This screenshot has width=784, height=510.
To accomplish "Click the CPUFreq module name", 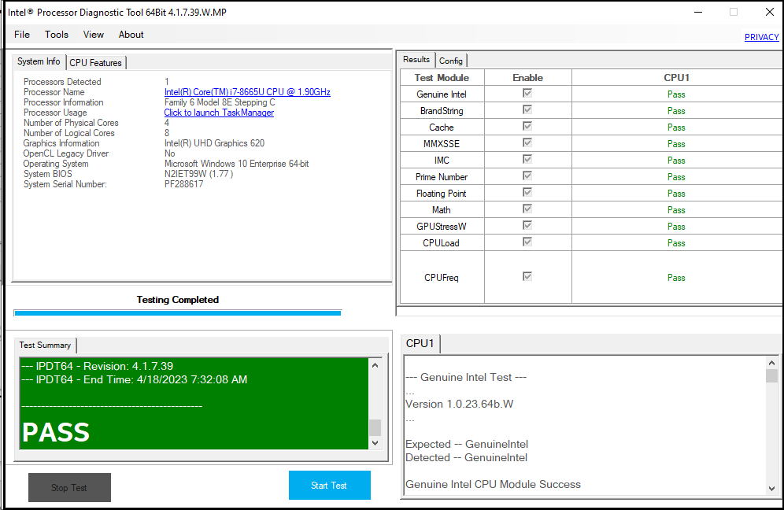I will point(441,278).
